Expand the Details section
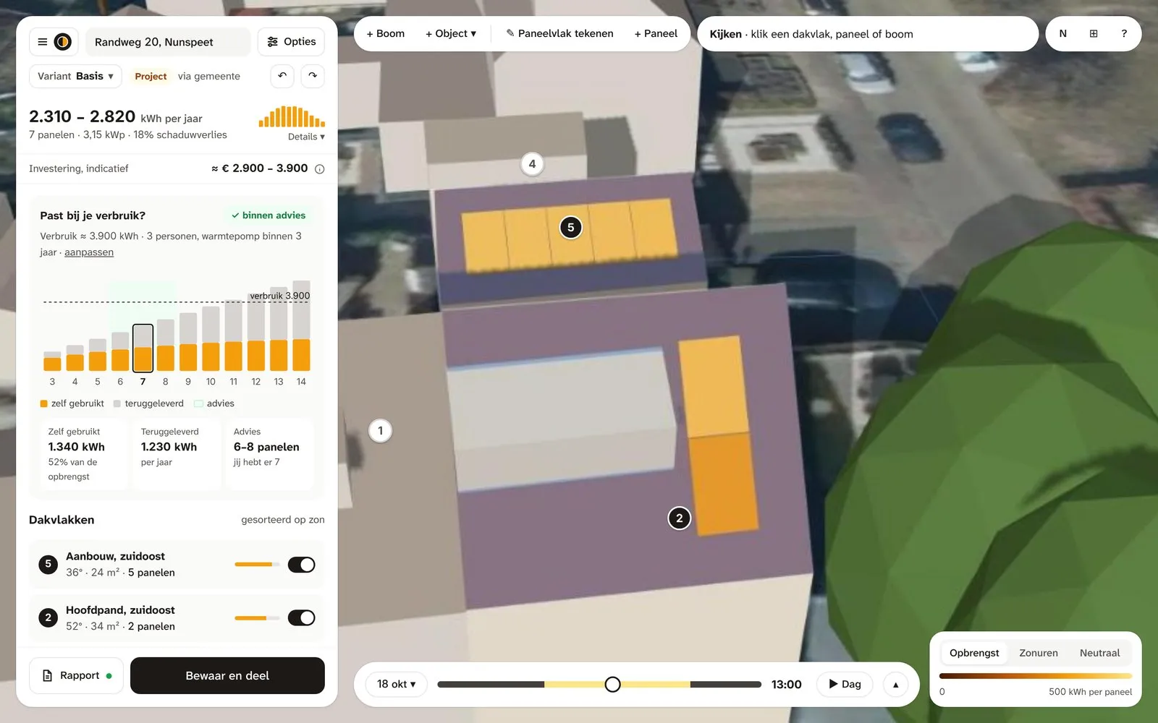The width and height of the screenshot is (1158, 723). 306,137
